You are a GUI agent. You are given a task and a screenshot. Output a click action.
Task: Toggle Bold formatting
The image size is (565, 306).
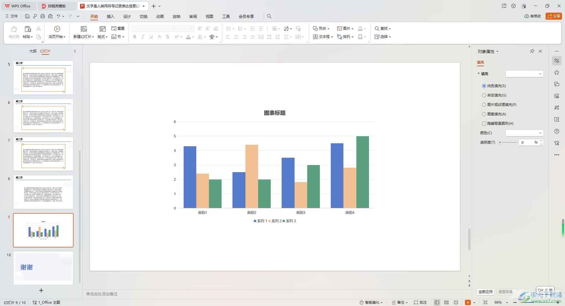coord(135,37)
